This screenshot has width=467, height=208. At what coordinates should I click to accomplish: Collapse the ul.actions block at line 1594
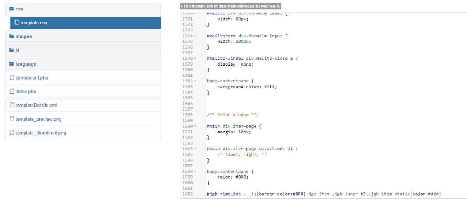tap(195, 149)
